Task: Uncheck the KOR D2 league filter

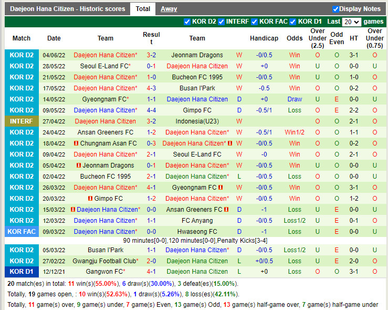Action: click(x=187, y=22)
